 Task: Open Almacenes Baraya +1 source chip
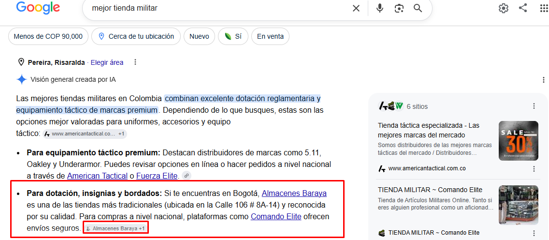pos(116,228)
